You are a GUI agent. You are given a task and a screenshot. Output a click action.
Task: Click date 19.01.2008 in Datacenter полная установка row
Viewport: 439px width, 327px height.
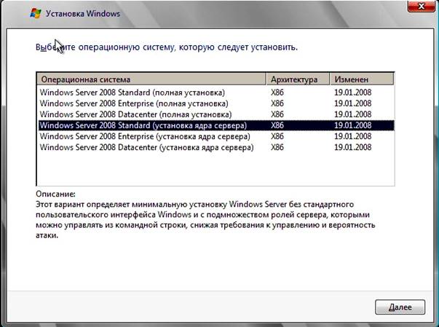click(x=353, y=114)
